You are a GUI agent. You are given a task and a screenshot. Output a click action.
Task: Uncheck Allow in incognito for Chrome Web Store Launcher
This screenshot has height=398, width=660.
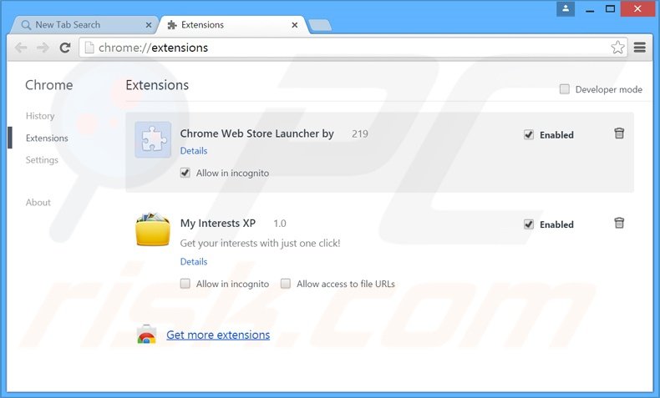[x=185, y=173]
